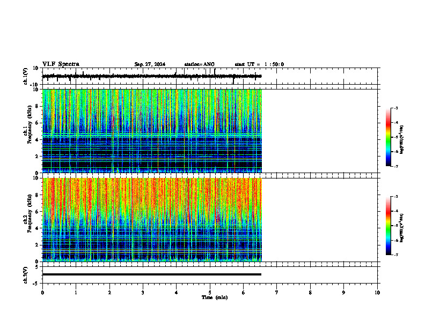Click the "Time (min)" axis label

(x=215, y=297)
